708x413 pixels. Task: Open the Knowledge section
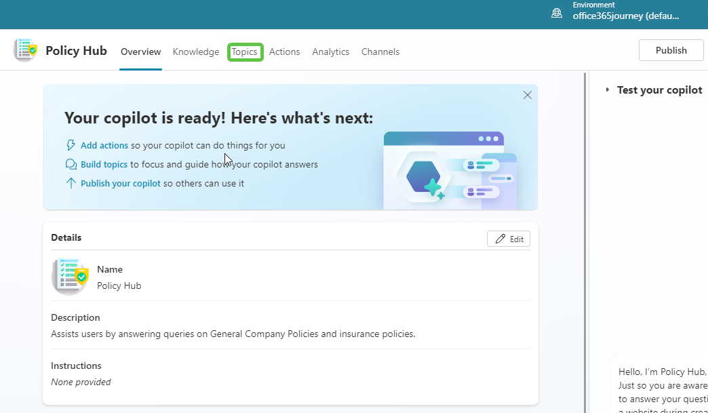(196, 52)
